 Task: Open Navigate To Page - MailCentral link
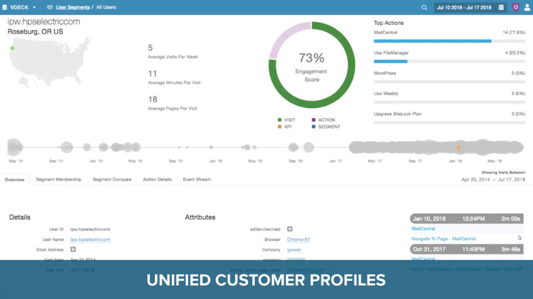click(444, 239)
